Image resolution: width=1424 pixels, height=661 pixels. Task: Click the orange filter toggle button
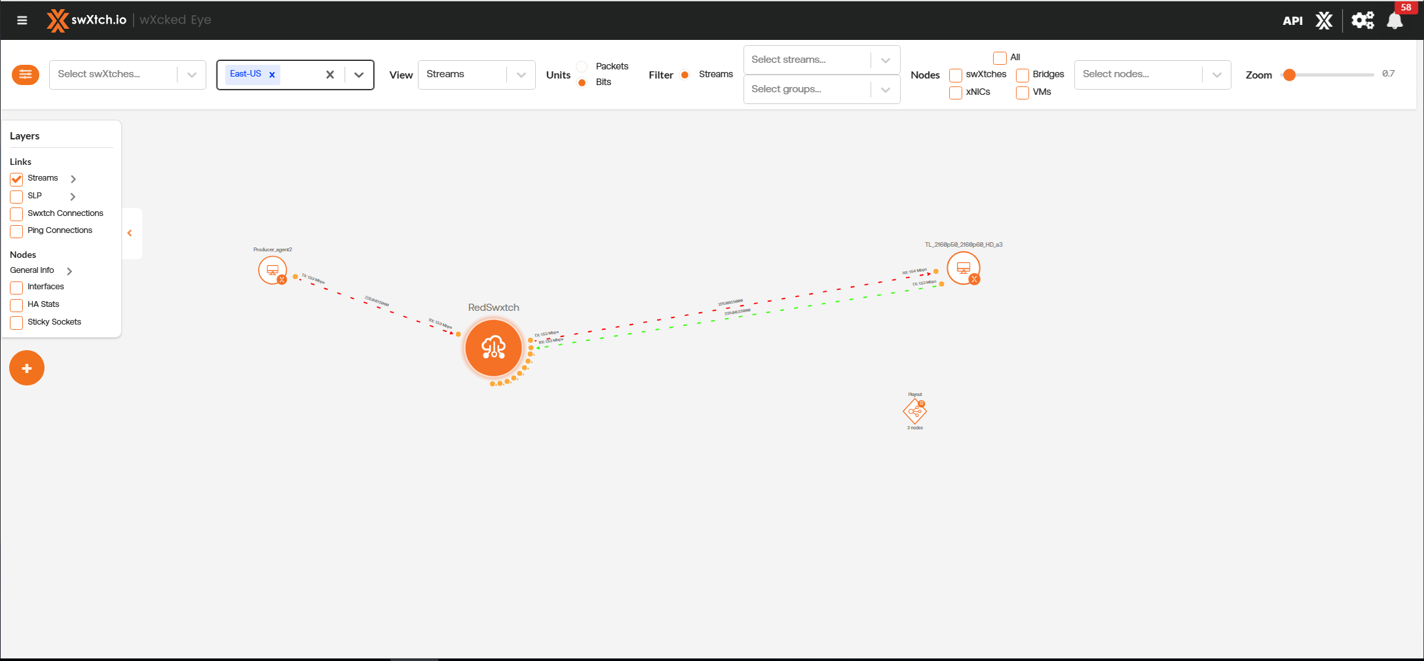pos(26,75)
